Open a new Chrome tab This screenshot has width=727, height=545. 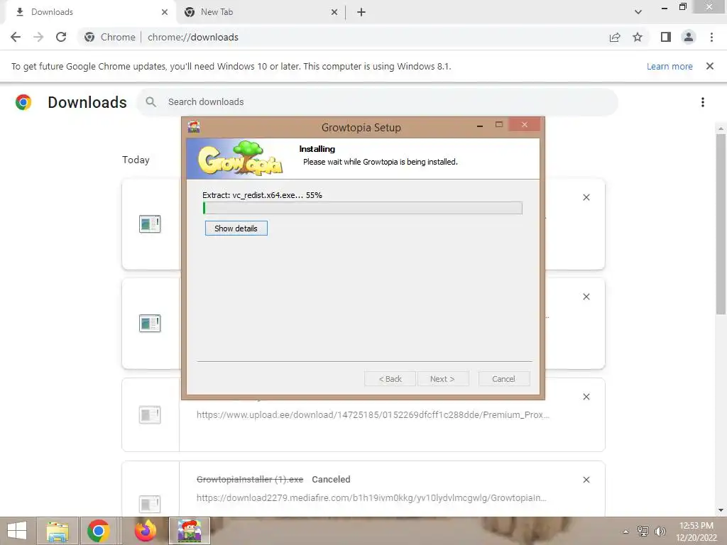pos(361,12)
